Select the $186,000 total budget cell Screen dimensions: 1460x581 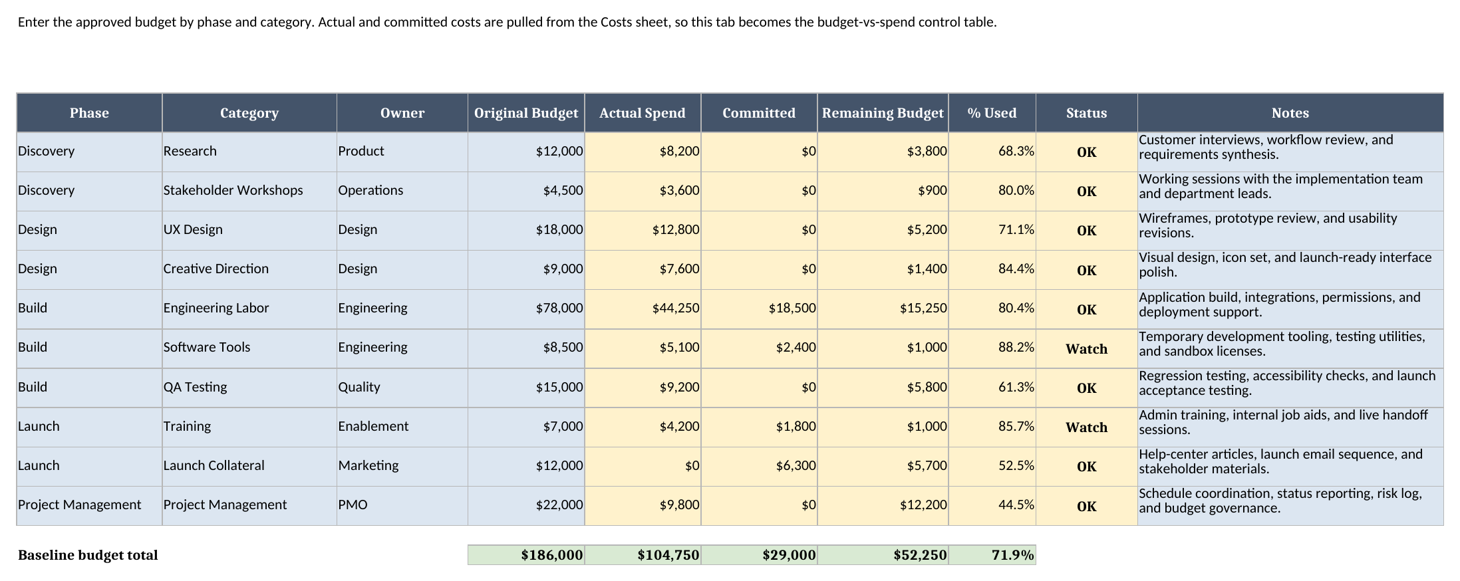(526, 555)
